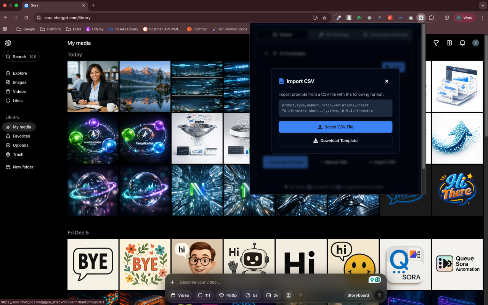Click the browser back arrow
488x305 pixels.
6,18
